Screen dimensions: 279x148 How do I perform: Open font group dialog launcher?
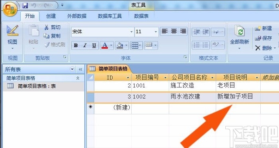pyautogui.click(x=185, y=57)
